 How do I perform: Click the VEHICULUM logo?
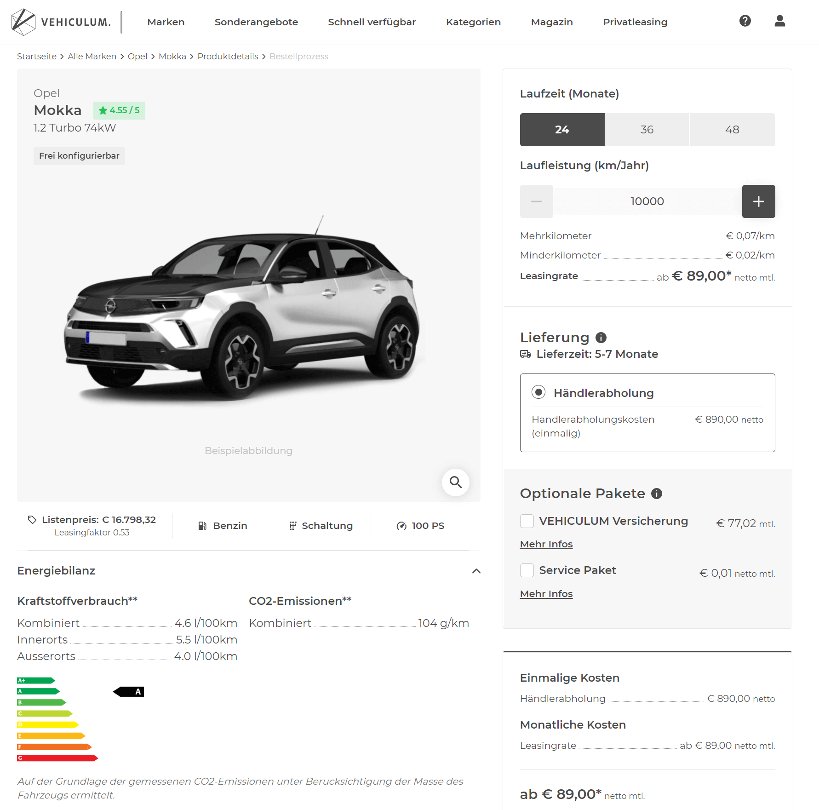tap(61, 22)
